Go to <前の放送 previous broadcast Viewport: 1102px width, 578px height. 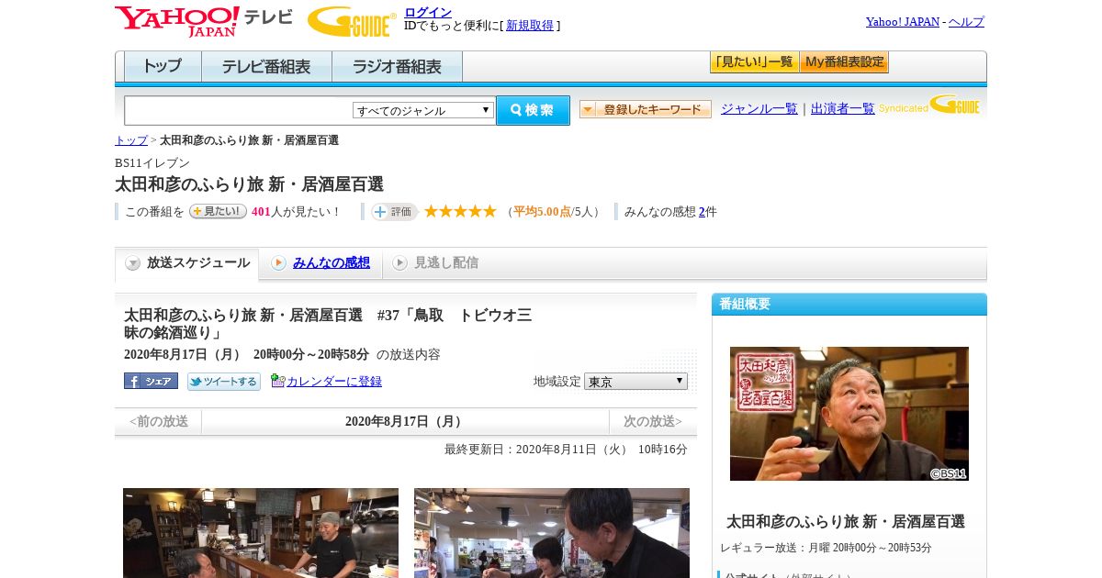click(x=159, y=422)
